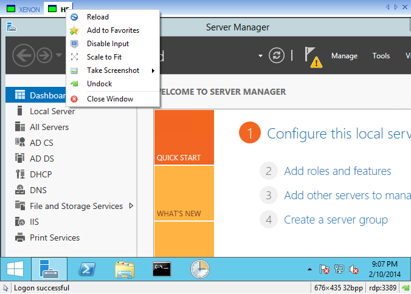Show hidden tray icons arrow

tap(309, 269)
